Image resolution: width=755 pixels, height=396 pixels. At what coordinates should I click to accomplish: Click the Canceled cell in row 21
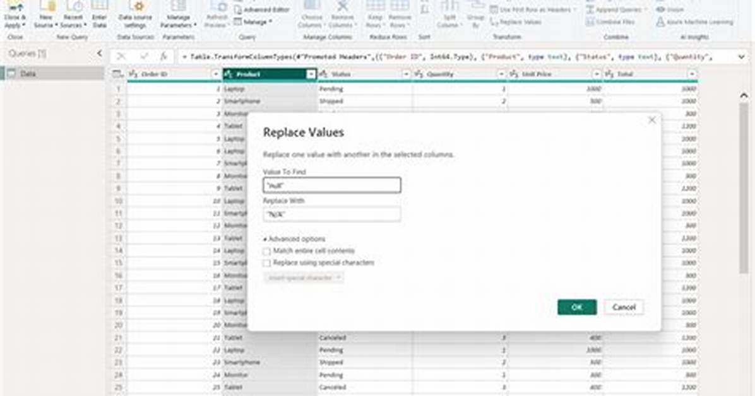364,338
